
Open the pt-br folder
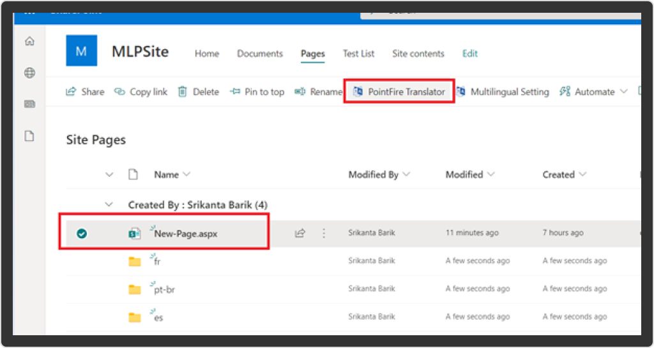[164, 290]
